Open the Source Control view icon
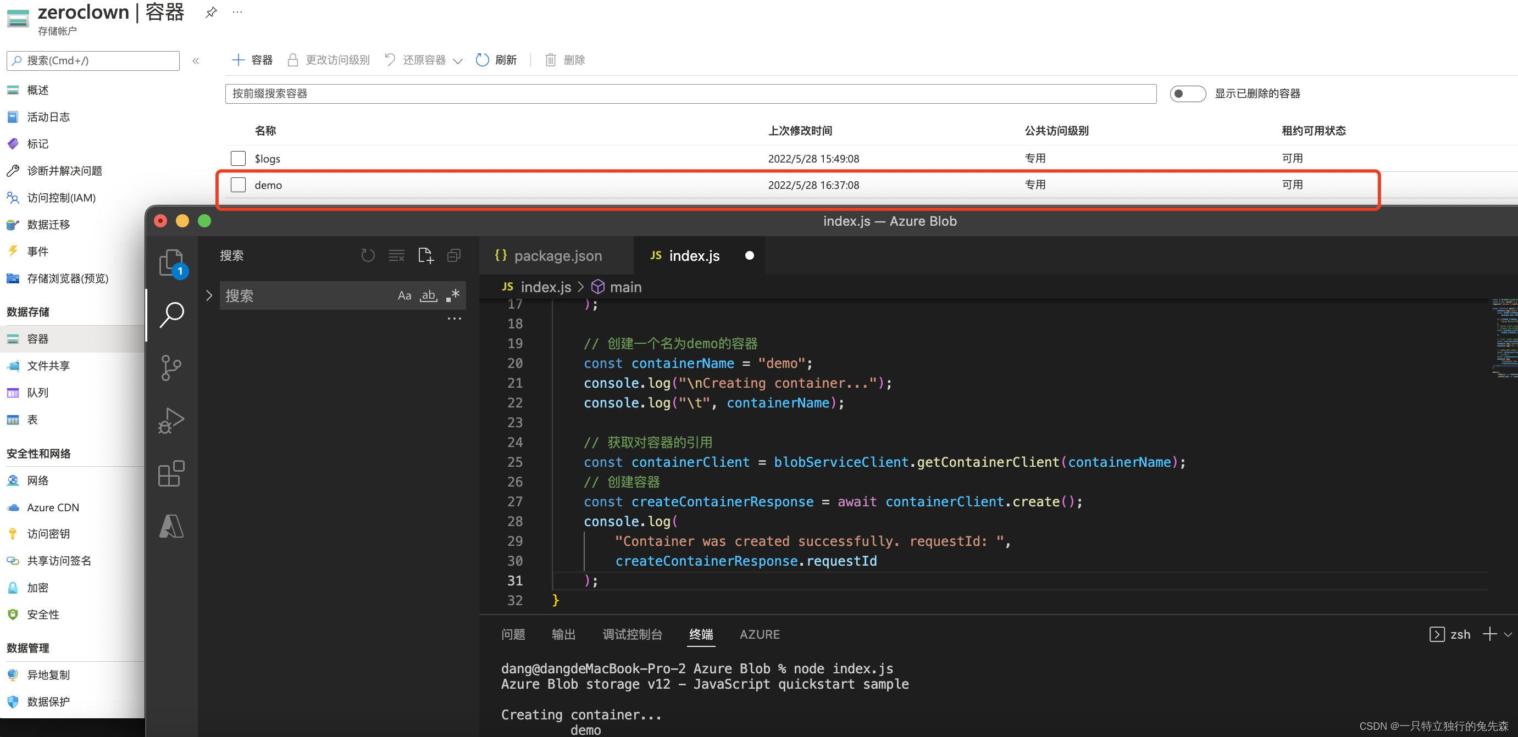Screen dimensions: 1518x737 pyautogui.click(x=171, y=368)
